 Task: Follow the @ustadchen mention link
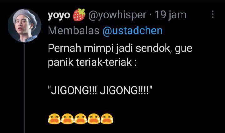[132, 31]
